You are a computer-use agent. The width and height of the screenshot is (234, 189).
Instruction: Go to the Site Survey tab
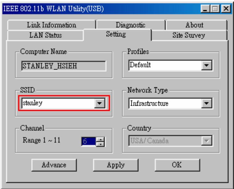point(189,35)
